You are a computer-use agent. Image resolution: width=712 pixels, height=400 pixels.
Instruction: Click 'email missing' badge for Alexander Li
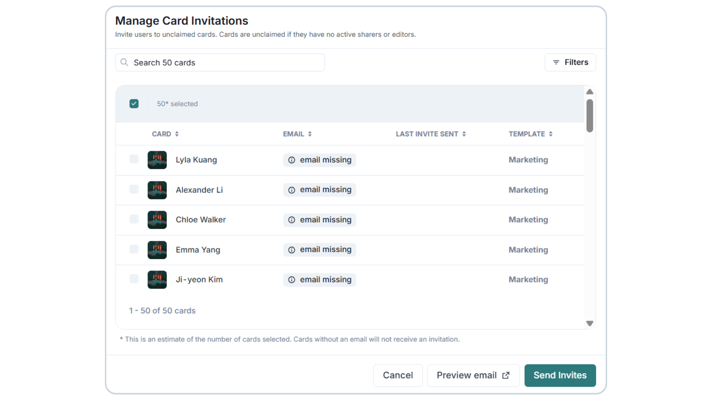coord(320,190)
